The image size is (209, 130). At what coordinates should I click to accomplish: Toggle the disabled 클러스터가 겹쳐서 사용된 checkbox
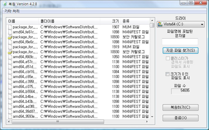(168, 58)
